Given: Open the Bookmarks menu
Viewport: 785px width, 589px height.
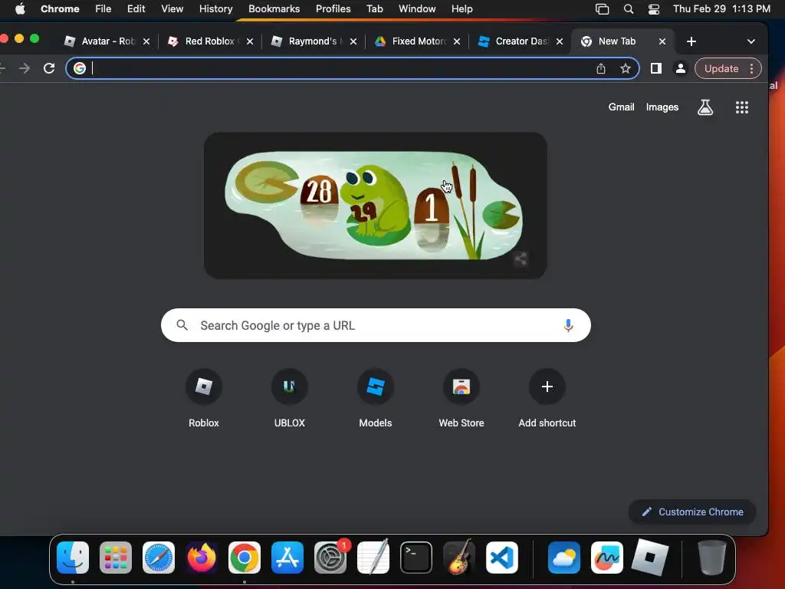Looking at the screenshot, I should (274, 9).
